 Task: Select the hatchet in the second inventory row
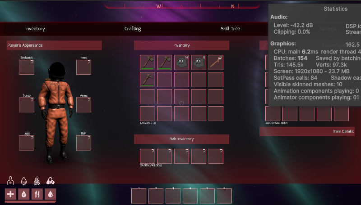(148, 79)
